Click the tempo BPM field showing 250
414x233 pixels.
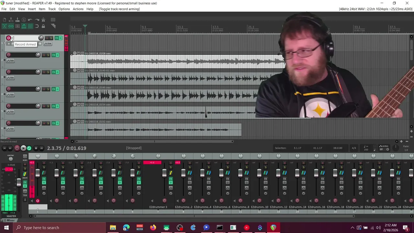coord(366,150)
